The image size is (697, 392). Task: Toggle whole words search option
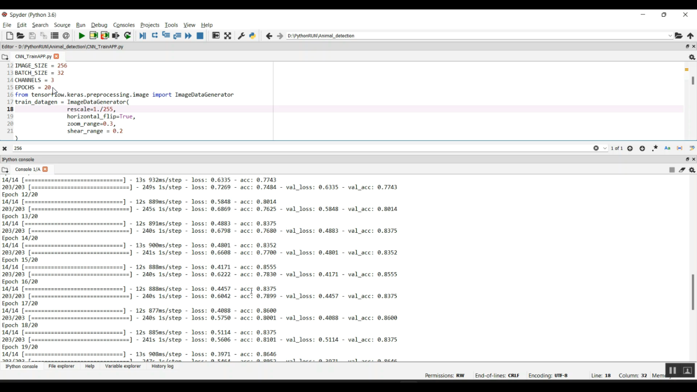(x=680, y=149)
